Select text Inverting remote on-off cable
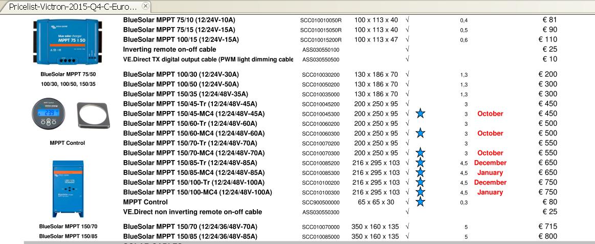The height and width of the screenshot is (244, 595). 170,49
